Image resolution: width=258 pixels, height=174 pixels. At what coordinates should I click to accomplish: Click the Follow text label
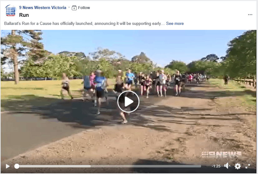84,8
